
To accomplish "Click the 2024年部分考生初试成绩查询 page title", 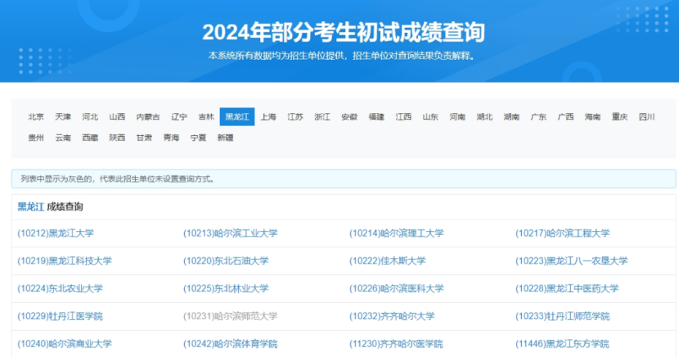I will point(344,32).
